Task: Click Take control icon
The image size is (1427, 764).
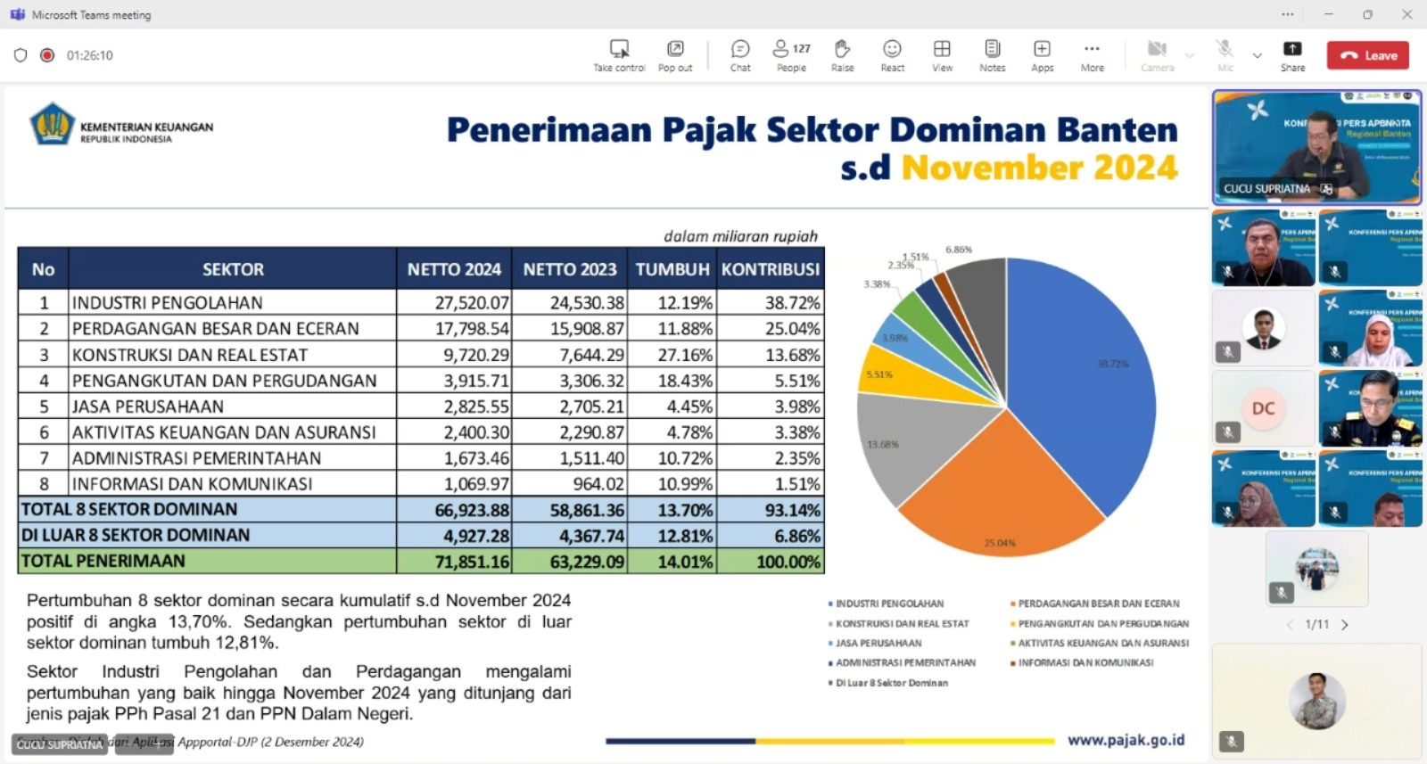Action: 619,48
